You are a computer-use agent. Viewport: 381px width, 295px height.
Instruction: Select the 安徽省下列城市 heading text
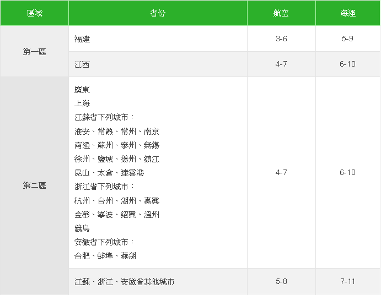(105, 242)
